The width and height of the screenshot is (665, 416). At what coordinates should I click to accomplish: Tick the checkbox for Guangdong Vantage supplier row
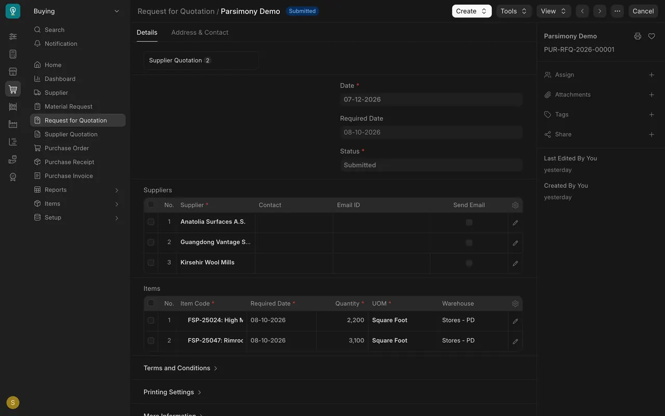coord(151,242)
